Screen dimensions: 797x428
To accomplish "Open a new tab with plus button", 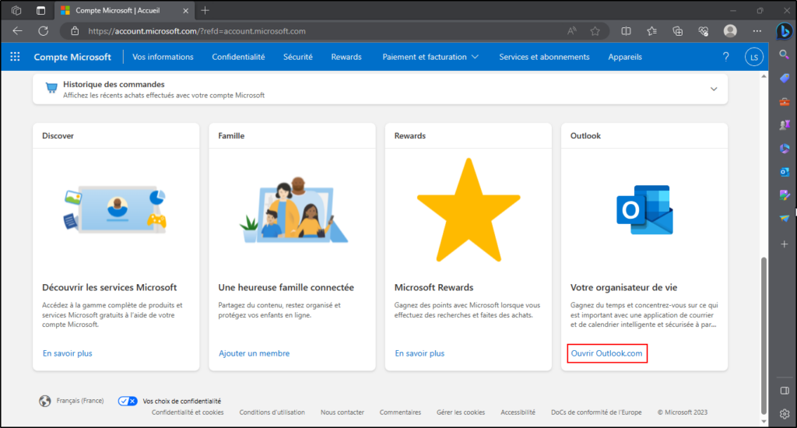I will point(205,10).
